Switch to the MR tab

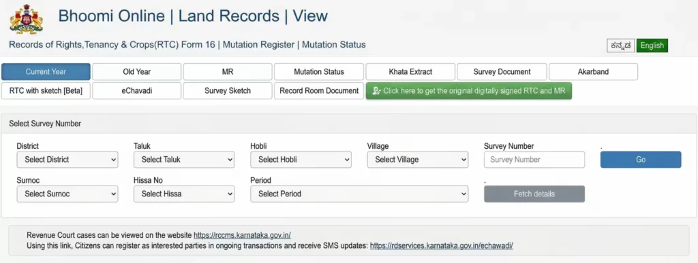coord(228,72)
